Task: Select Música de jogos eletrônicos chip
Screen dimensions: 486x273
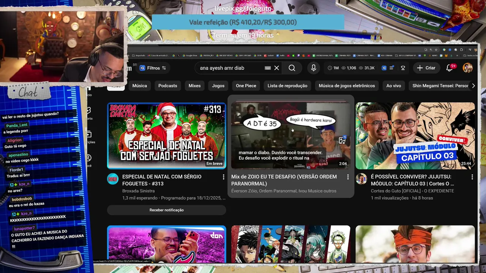Action: click(x=347, y=86)
